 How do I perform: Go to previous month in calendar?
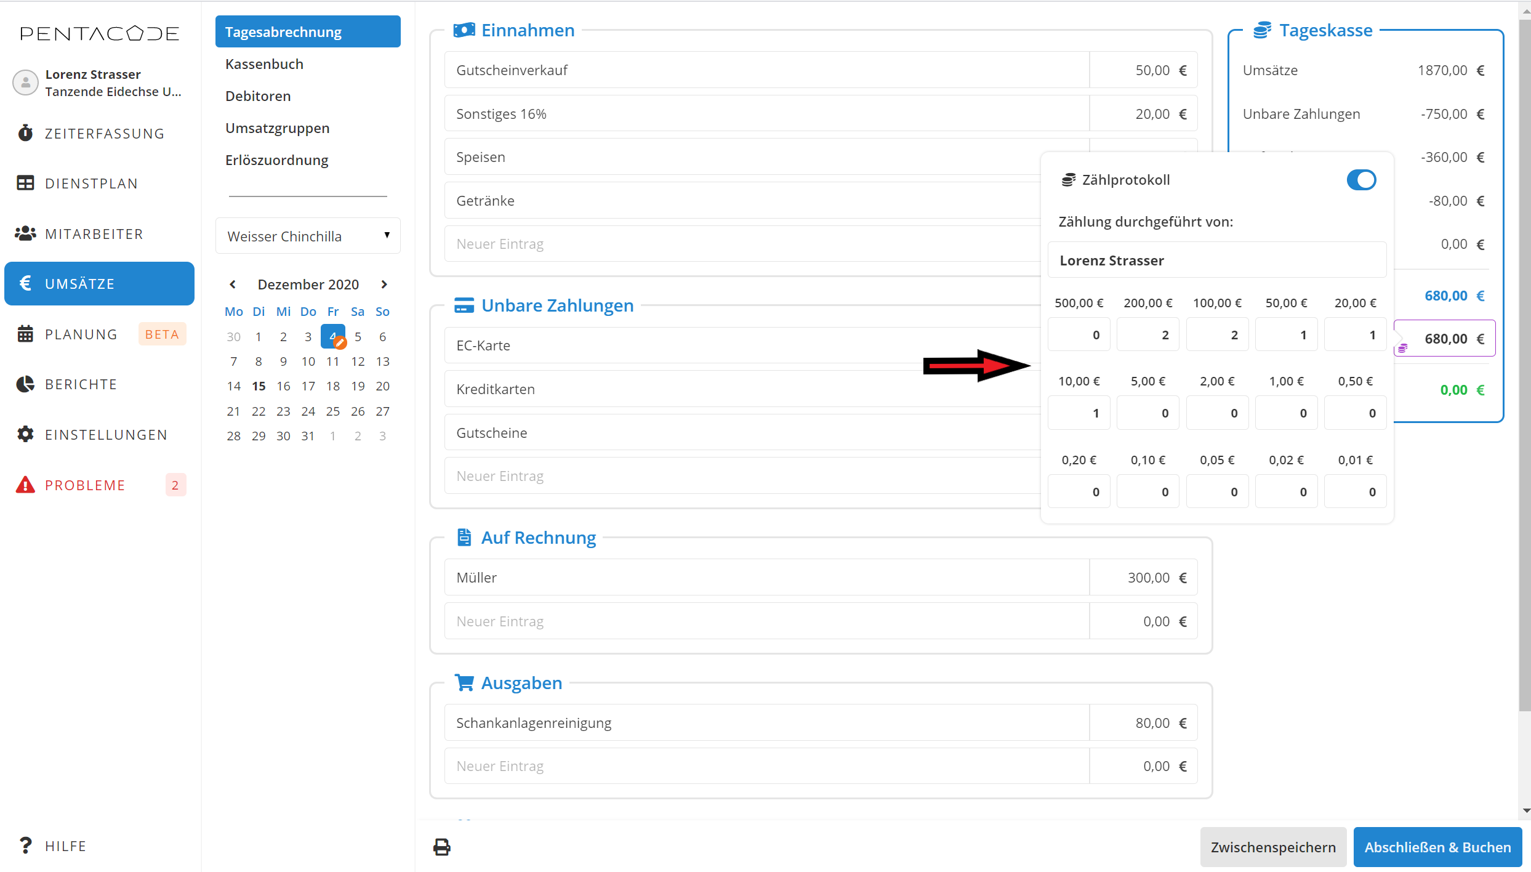[233, 285]
